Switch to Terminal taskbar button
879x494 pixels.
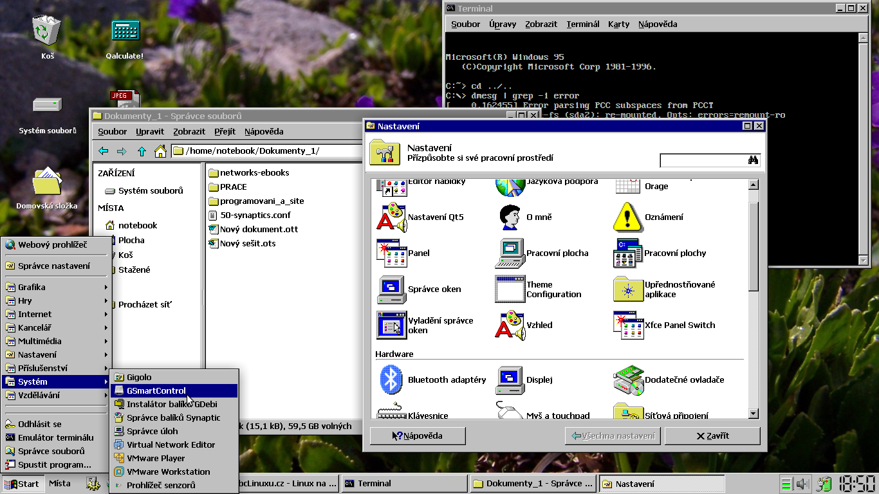404,484
